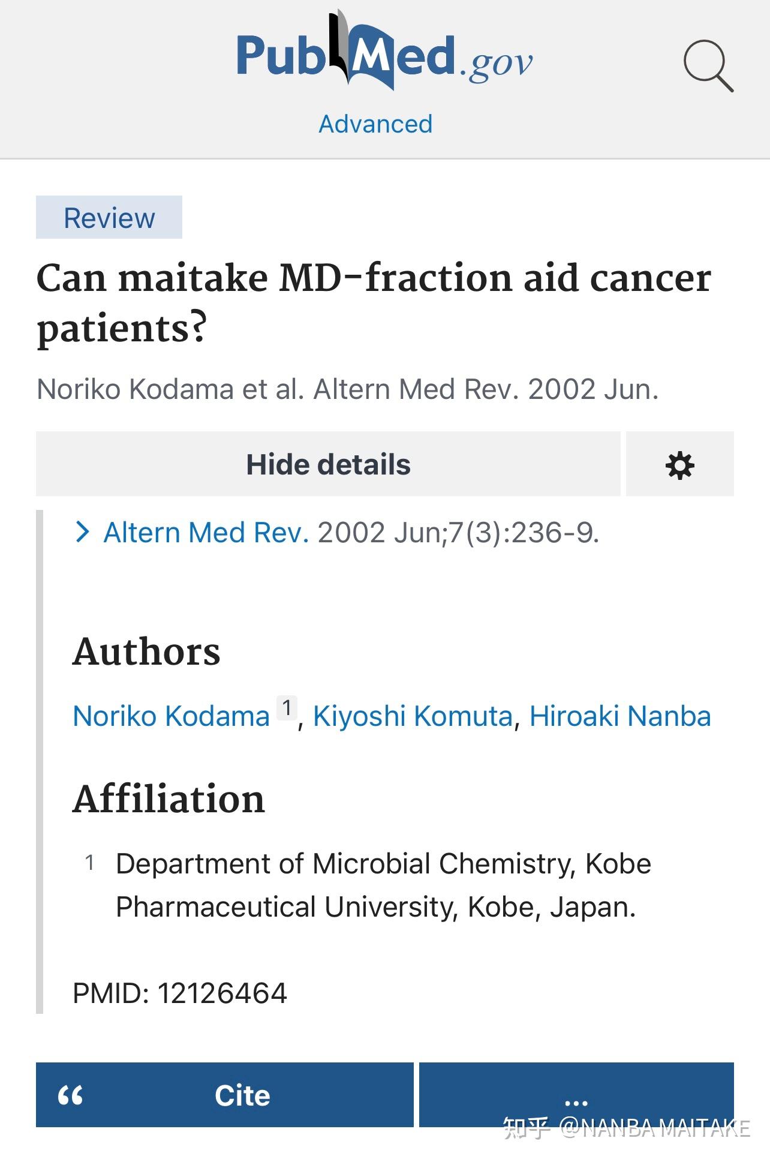
Task: Collapse details with Hide details
Action: pyautogui.click(x=328, y=464)
